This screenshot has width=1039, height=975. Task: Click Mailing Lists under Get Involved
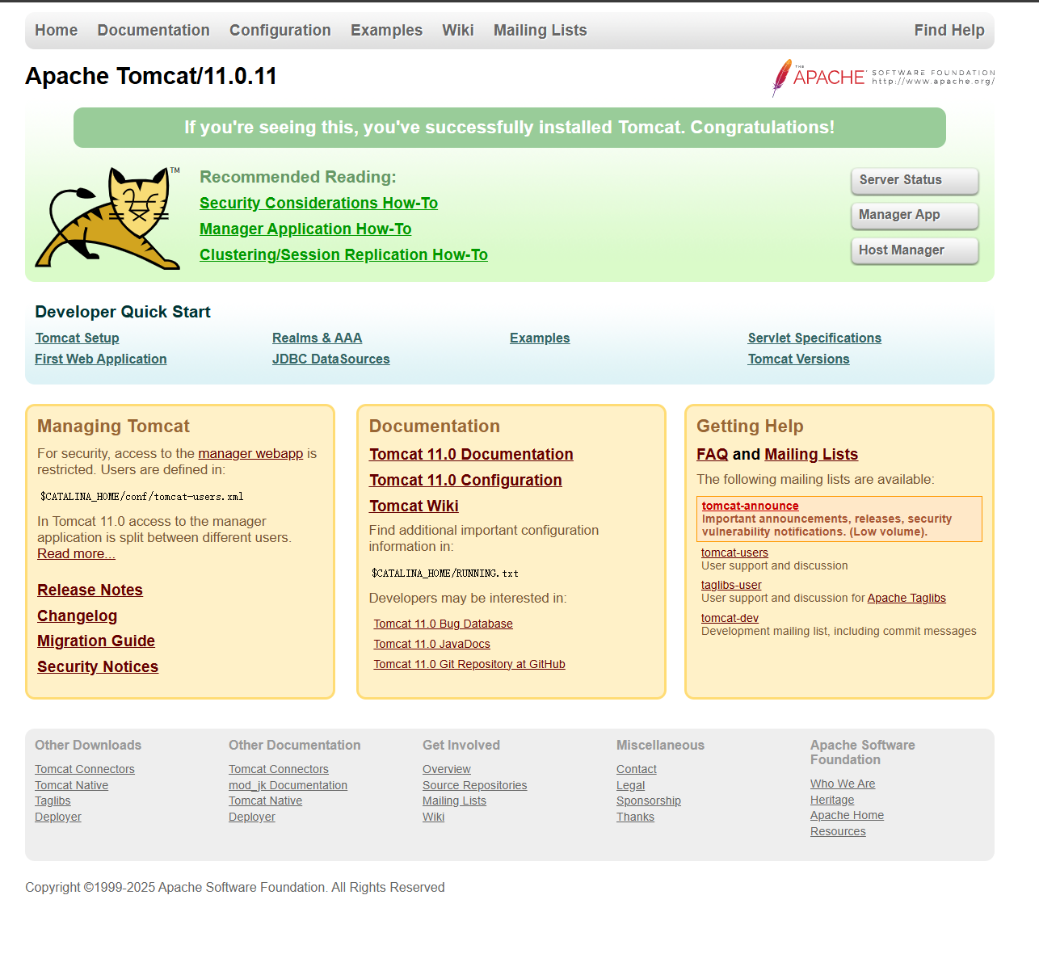454,801
